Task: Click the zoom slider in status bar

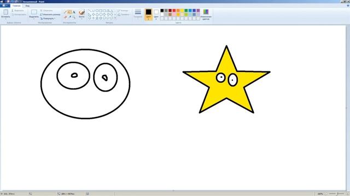Action: click(337, 194)
